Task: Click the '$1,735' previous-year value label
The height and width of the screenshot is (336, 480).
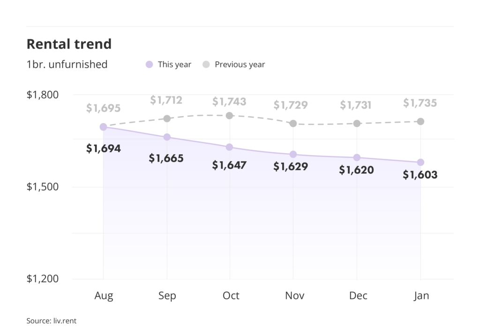Action: (420, 103)
